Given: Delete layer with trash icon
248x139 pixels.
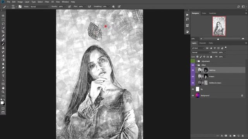Looking at the screenshot, I should (243, 136).
